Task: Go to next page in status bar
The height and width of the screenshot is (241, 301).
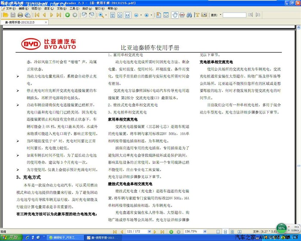Action: coord(155,231)
